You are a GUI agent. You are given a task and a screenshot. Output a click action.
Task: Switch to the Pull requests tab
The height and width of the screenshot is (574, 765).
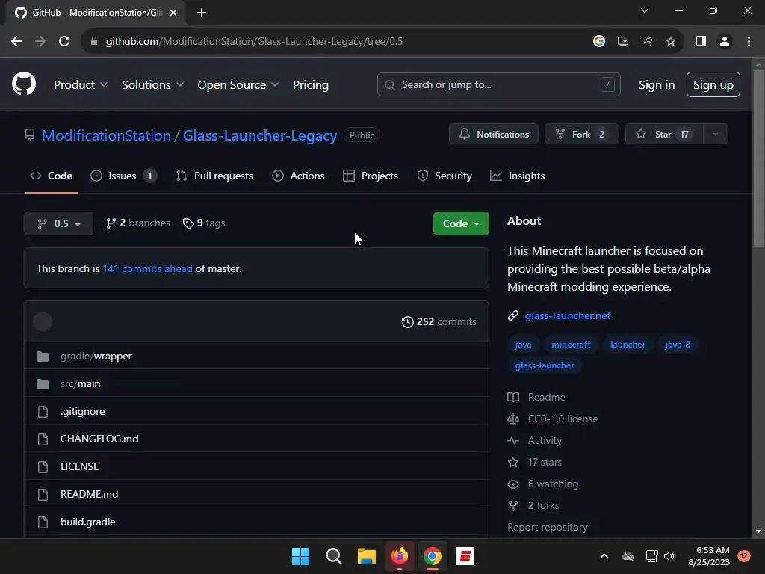(214, 176)
